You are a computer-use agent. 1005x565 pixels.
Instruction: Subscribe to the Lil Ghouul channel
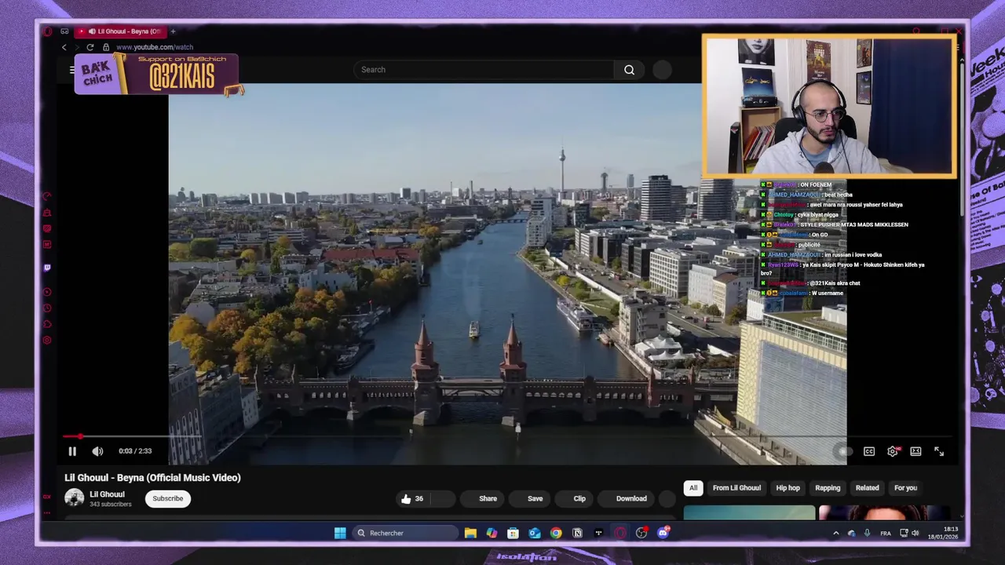[x=167, y=498]
